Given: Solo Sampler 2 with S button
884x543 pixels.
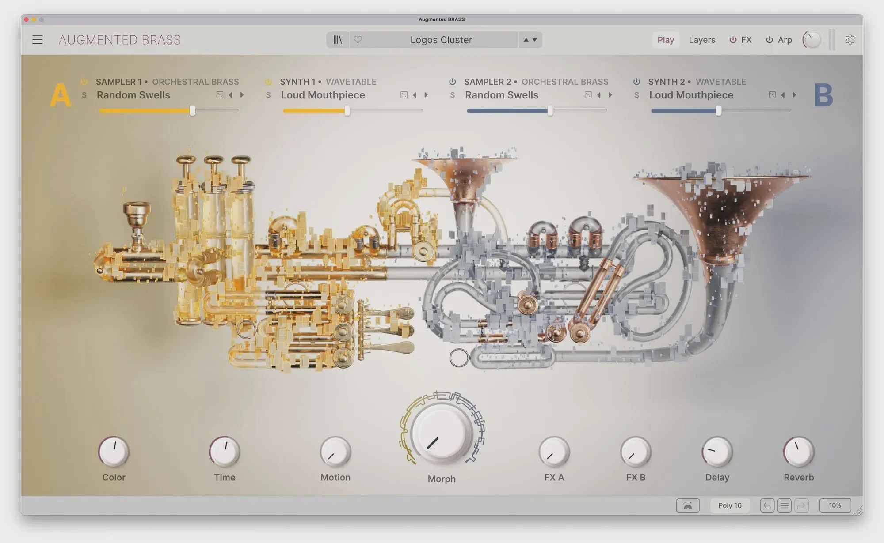Looking at the screenshot, I should (452, 95).
